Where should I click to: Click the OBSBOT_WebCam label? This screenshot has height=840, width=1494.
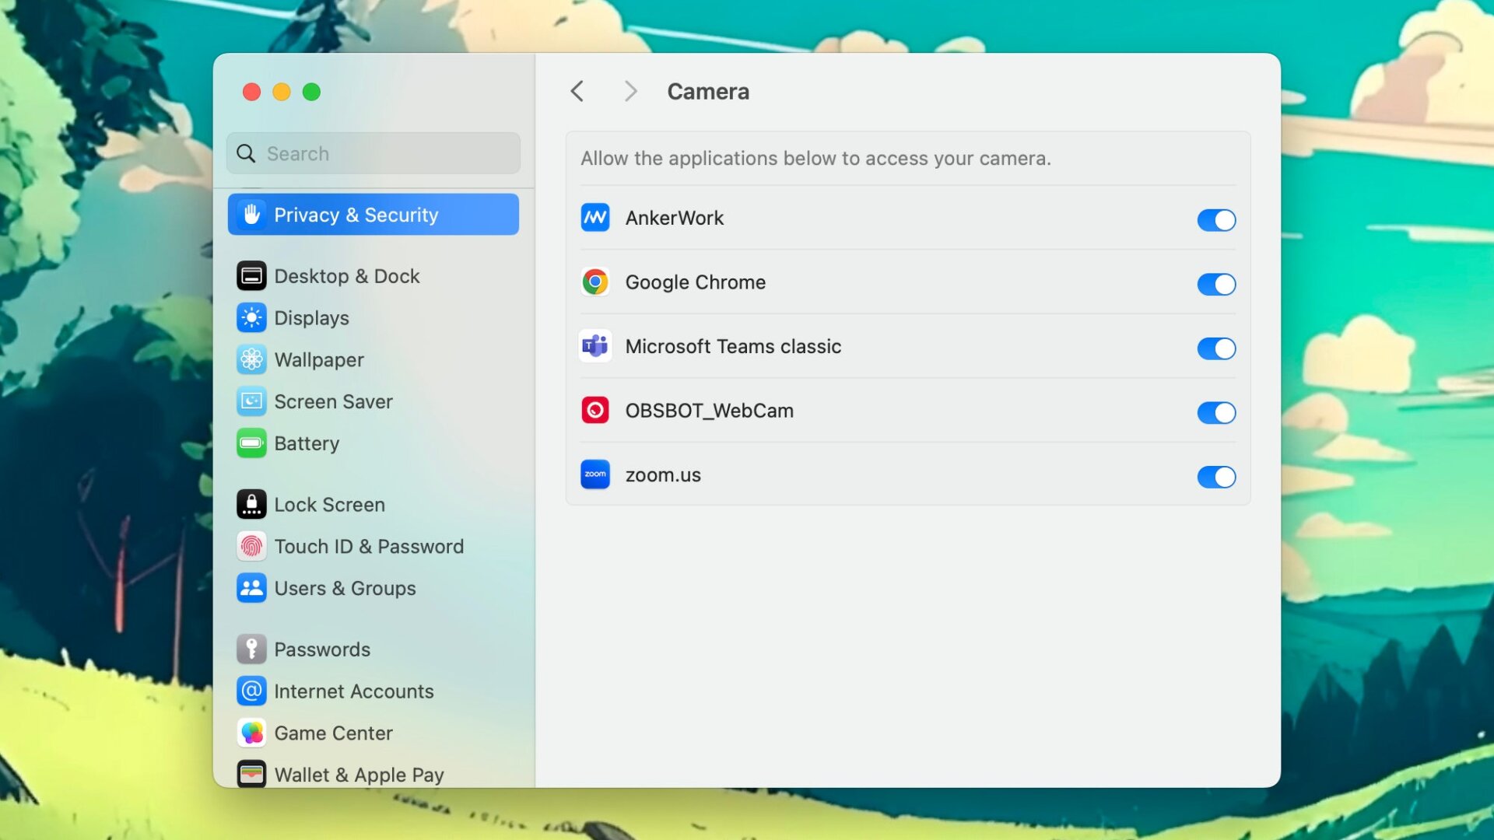click(x=709, y=411)
